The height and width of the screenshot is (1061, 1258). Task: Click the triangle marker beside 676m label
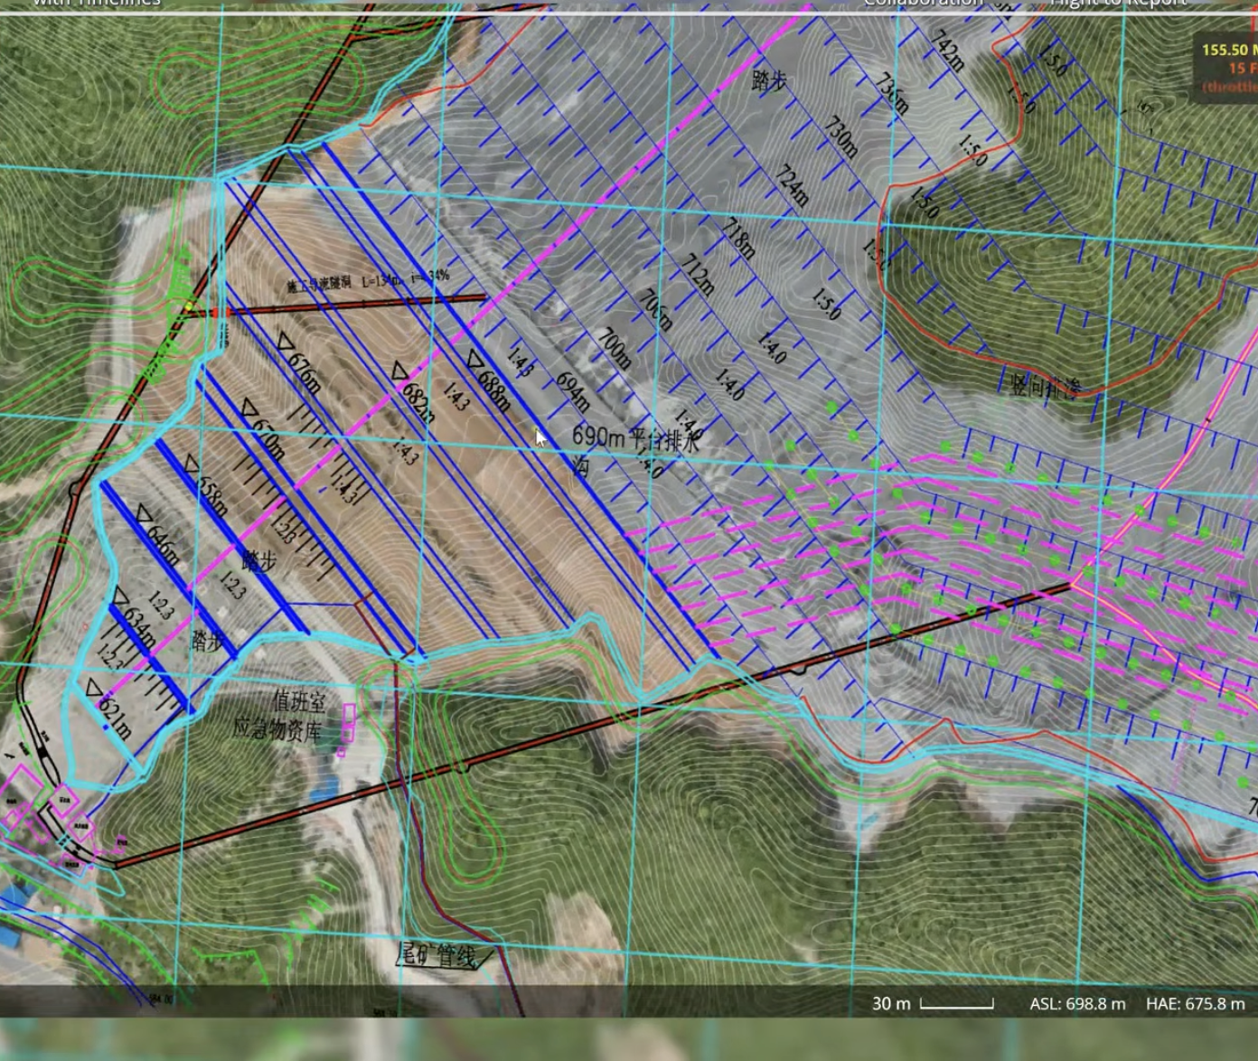coord(286,343)
